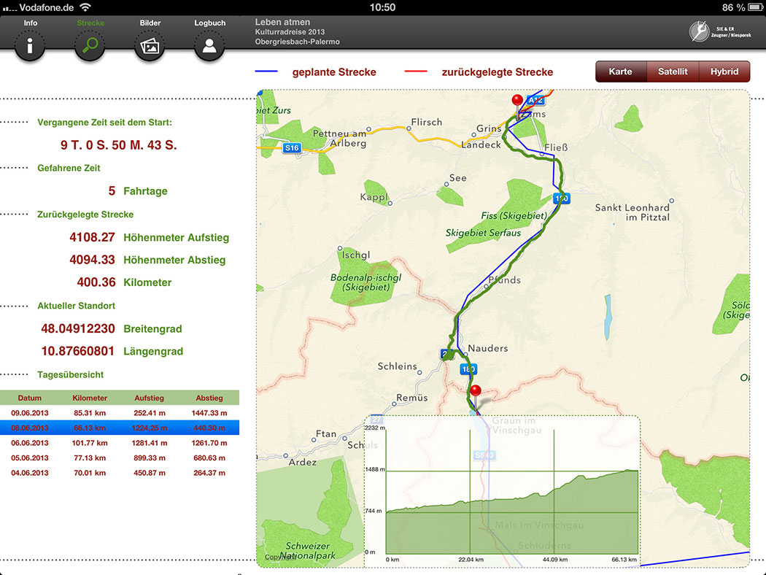766x575 pixels.
Task: Check the Wi-Fi status icon
Action: click(x=85, y=7)
